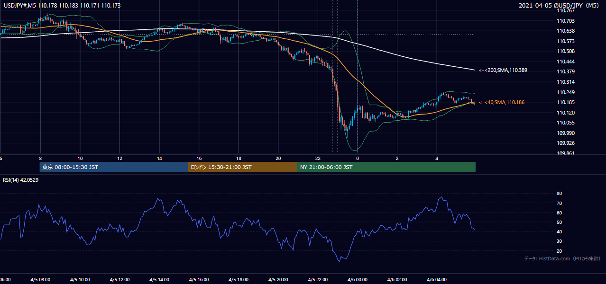Click the 4/5 12:00 time axis label

[x=120, y=280]
